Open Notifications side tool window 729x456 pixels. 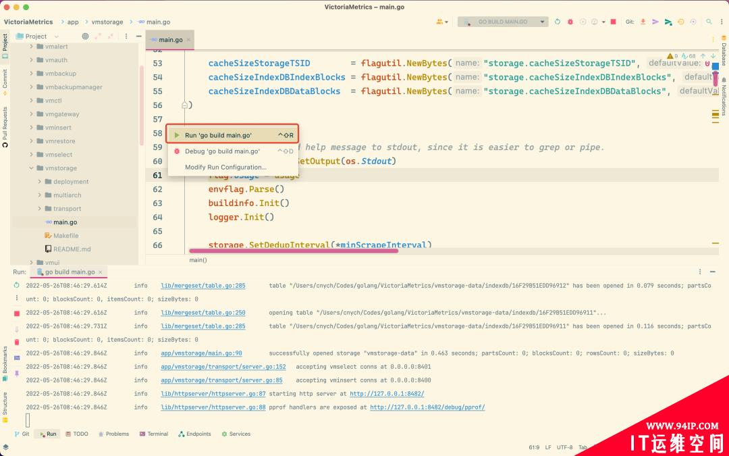tap(724, 97)
